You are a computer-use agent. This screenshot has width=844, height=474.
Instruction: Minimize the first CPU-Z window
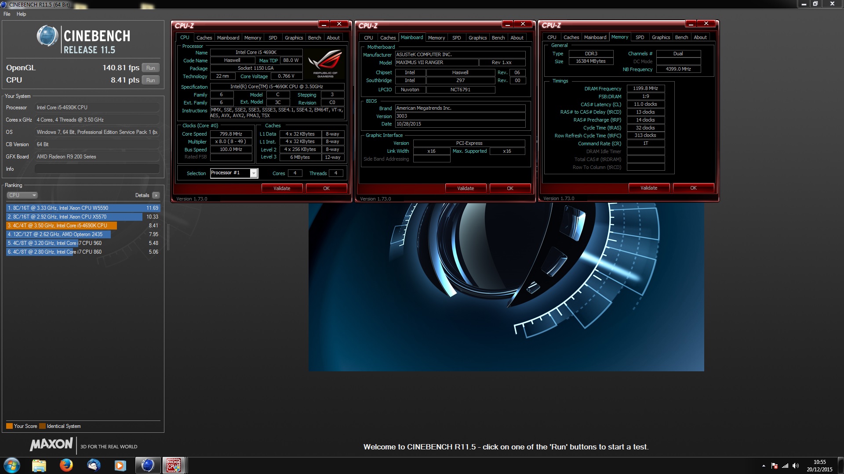(324, 24)
